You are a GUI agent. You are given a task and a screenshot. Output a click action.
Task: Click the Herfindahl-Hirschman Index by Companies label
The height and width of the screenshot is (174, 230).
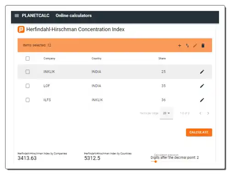click(x=42, y=153)
